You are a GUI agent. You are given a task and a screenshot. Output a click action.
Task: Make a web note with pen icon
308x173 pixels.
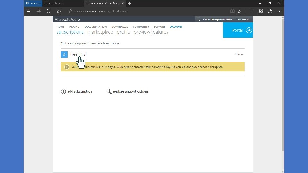pos(261,12)
